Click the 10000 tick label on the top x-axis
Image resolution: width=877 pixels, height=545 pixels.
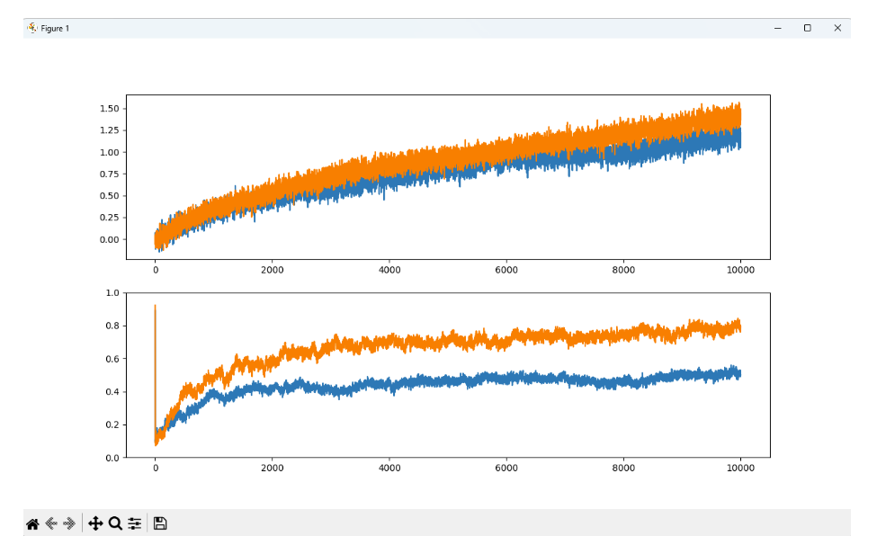click(x=740, y=269)
